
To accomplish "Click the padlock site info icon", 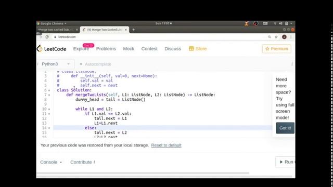I will (x=55, y=37).
